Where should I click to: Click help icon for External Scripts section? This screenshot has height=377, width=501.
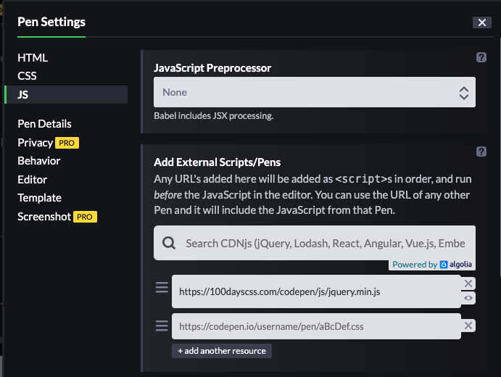click(481, 152)
